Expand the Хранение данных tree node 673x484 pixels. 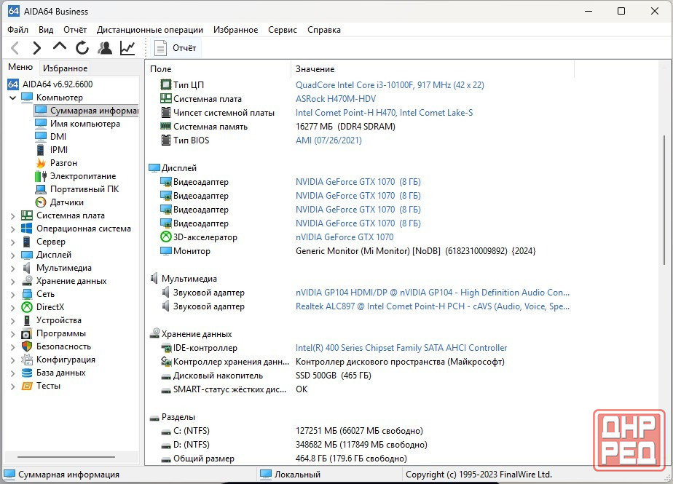pos(13,282)
